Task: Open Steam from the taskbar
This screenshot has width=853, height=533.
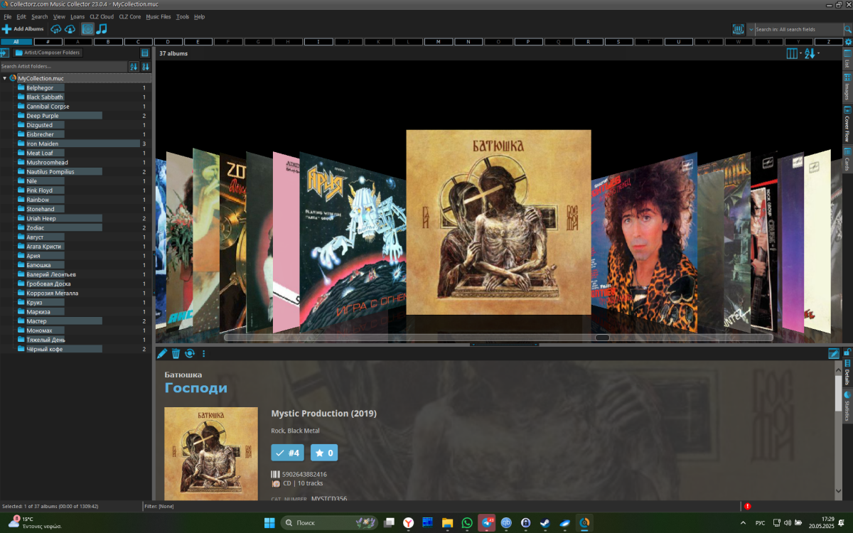Action: click(544, 523)
